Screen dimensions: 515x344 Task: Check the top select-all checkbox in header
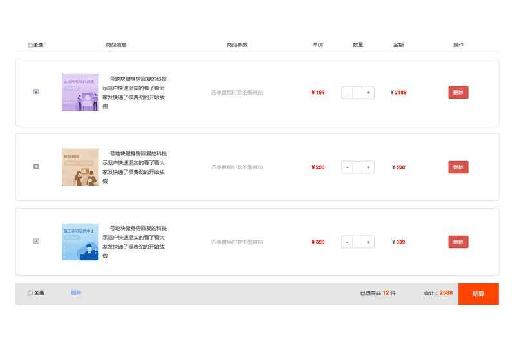pos(30,45)
